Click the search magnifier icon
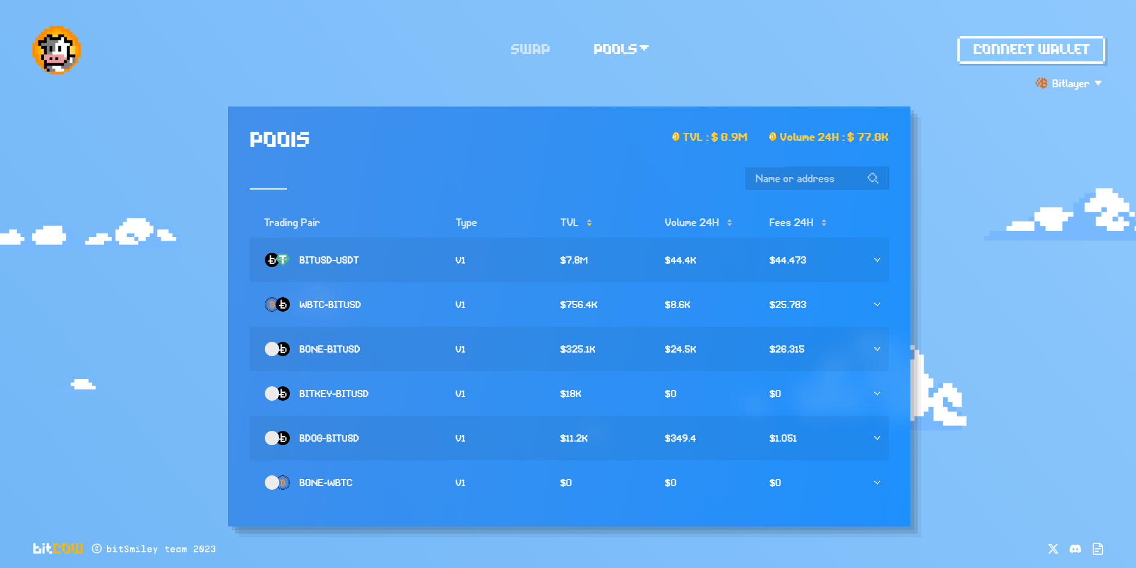The width and height of the screenshot is (1136, 568). [x=873, y=178]
